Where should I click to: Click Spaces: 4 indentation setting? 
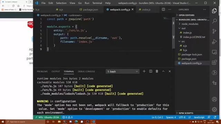pos(171,117)
